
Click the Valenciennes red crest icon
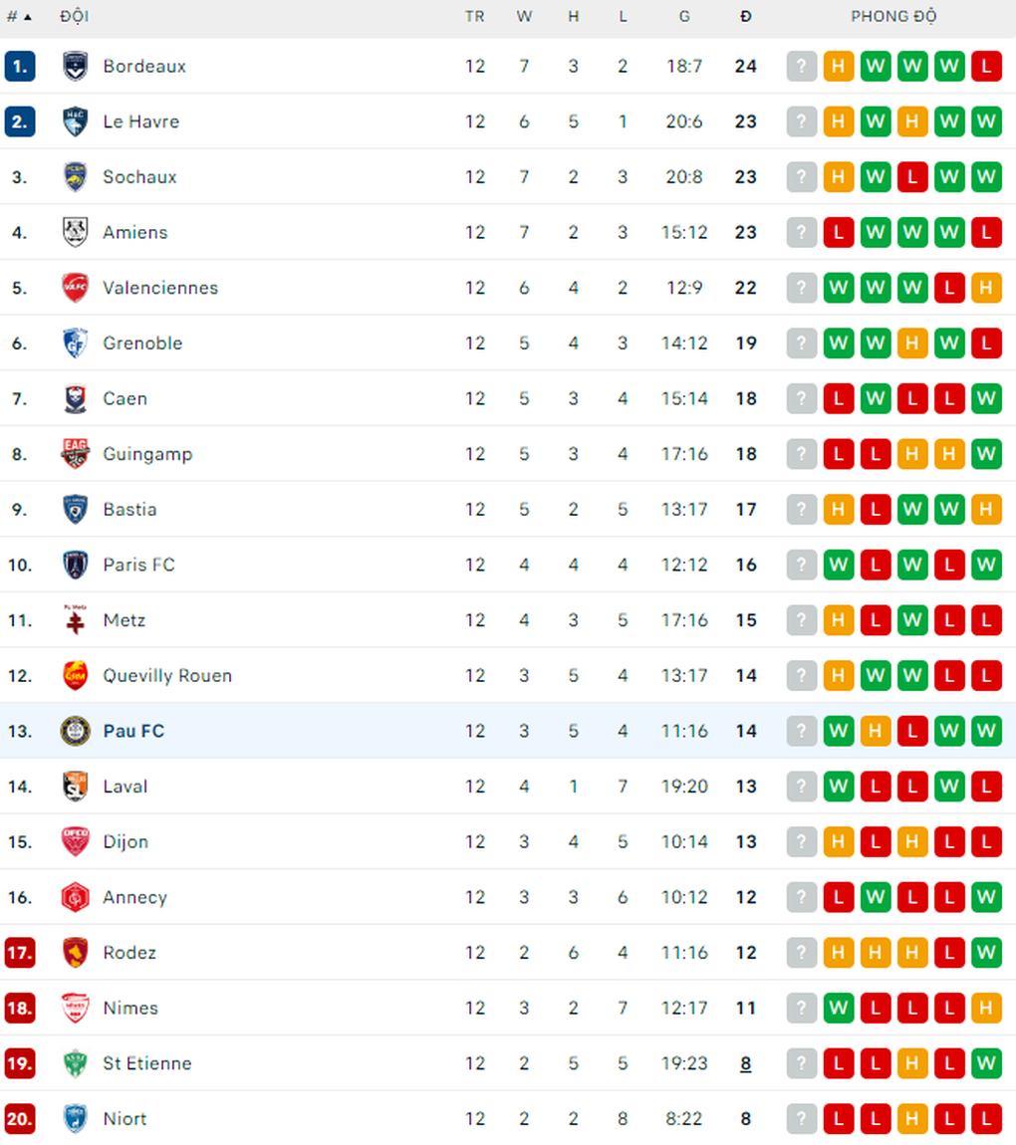pyautogui.click(x=75, y=288)
